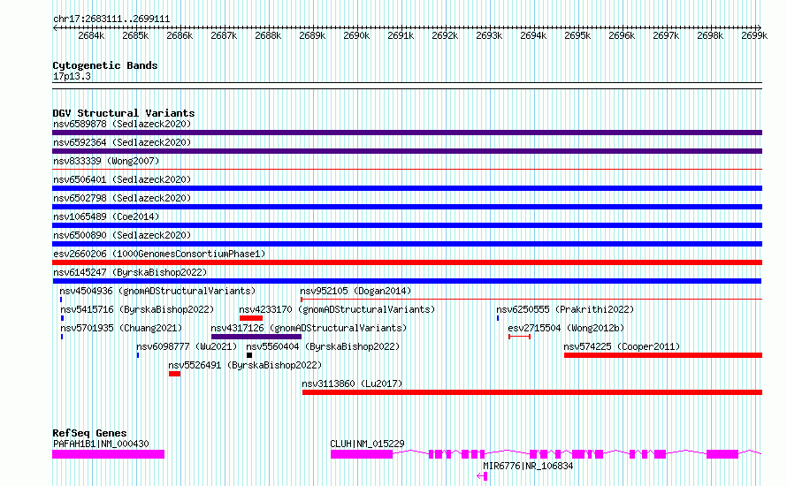787x486 pixels.
Task: Click the 2684k ruler tick label
Action: 91,35
